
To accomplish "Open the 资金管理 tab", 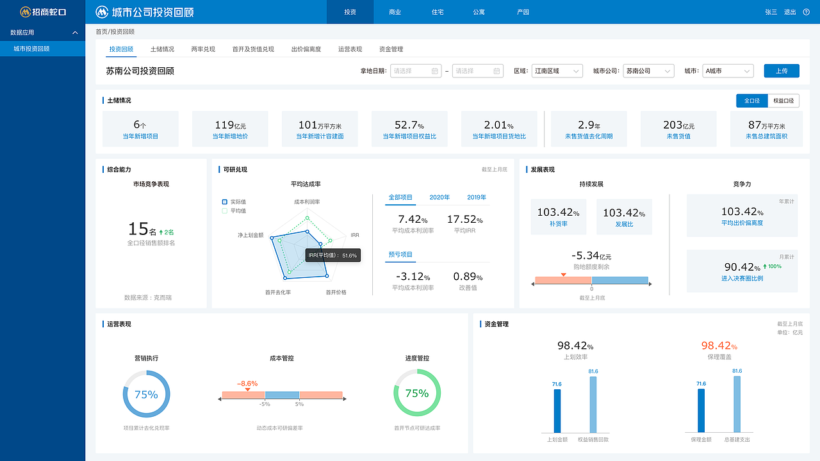I will [391, 49].
